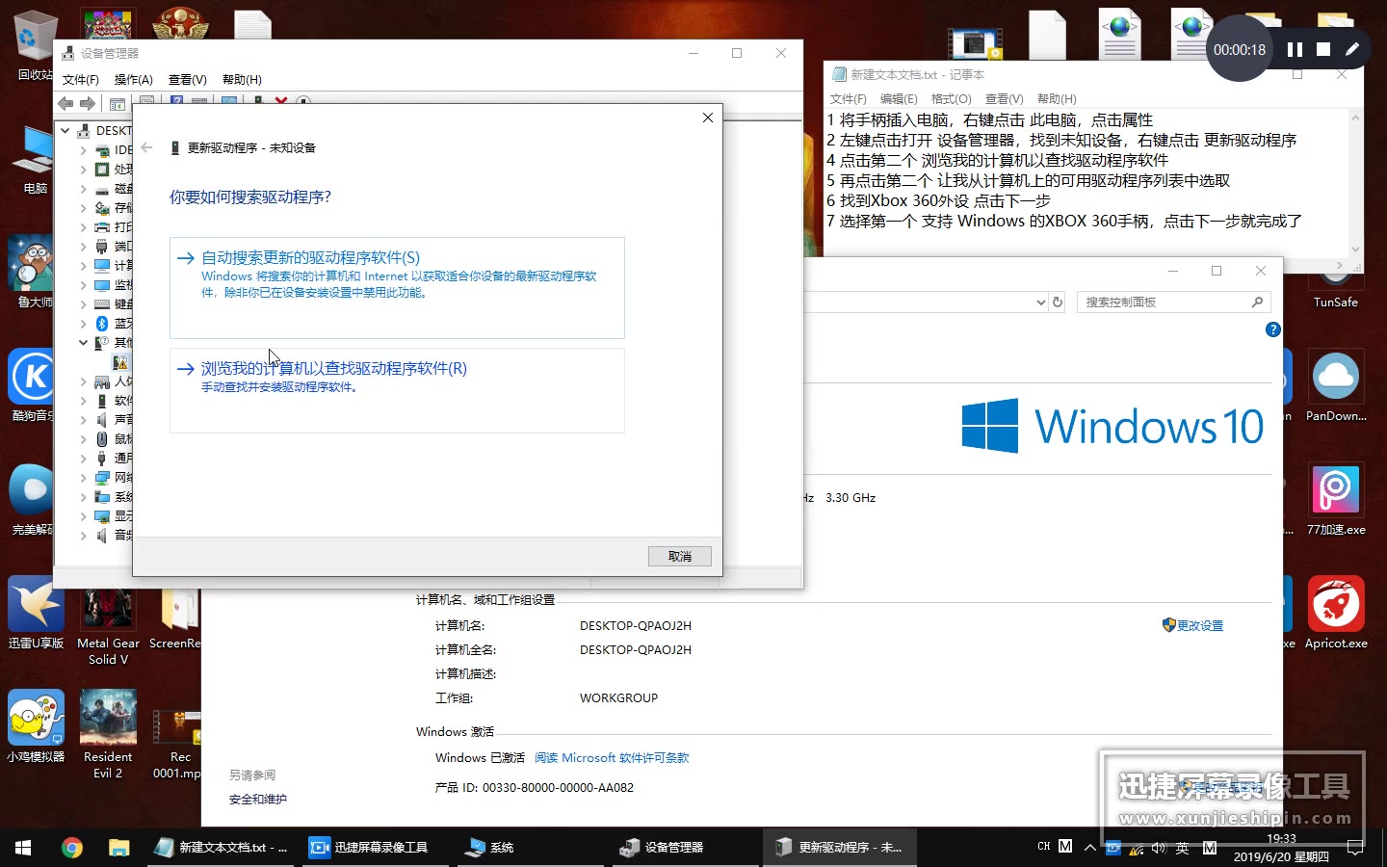
Task: Click the ports plug icon in device tree
Action: 102,247
